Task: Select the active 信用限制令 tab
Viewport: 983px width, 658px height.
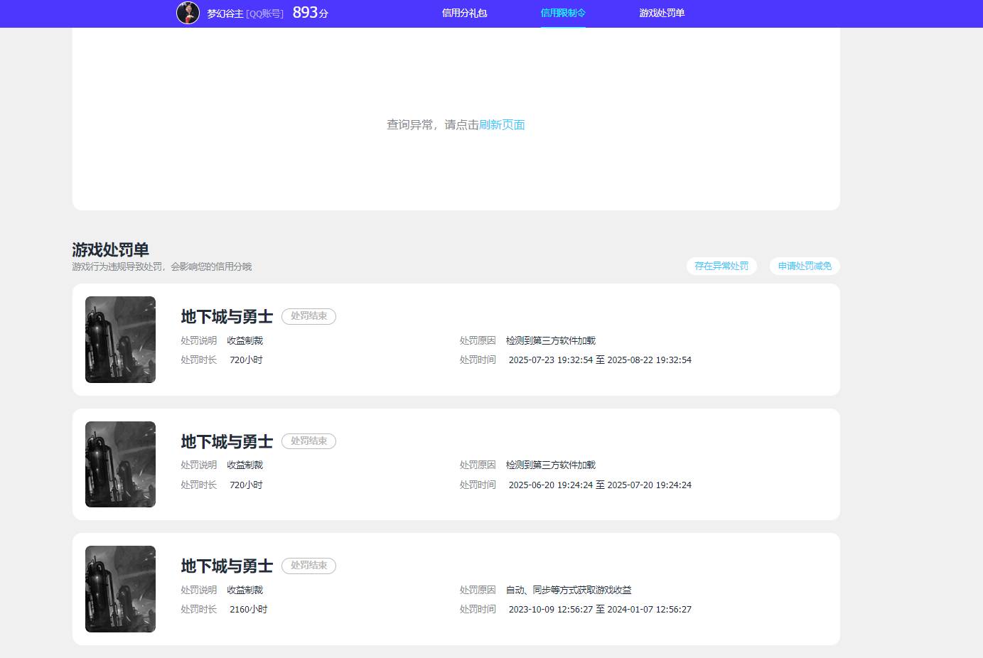Action: coord(562,13)
